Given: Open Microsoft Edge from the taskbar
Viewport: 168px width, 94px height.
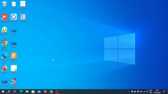Looking at the screenshot, I should point(21,92).
